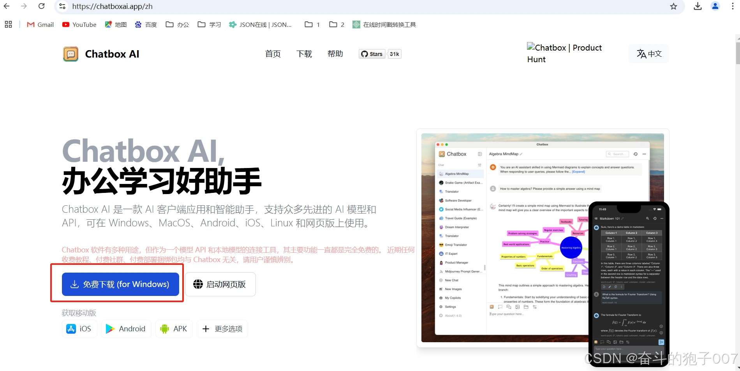Viewport: 740px width, 371px height.
Task: Click the red warning notice text
Action: [238, 255]
